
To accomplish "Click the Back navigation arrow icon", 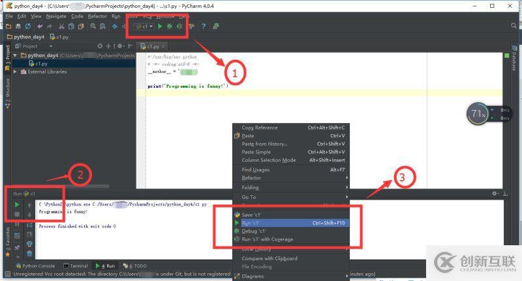I will pos(115,26).
